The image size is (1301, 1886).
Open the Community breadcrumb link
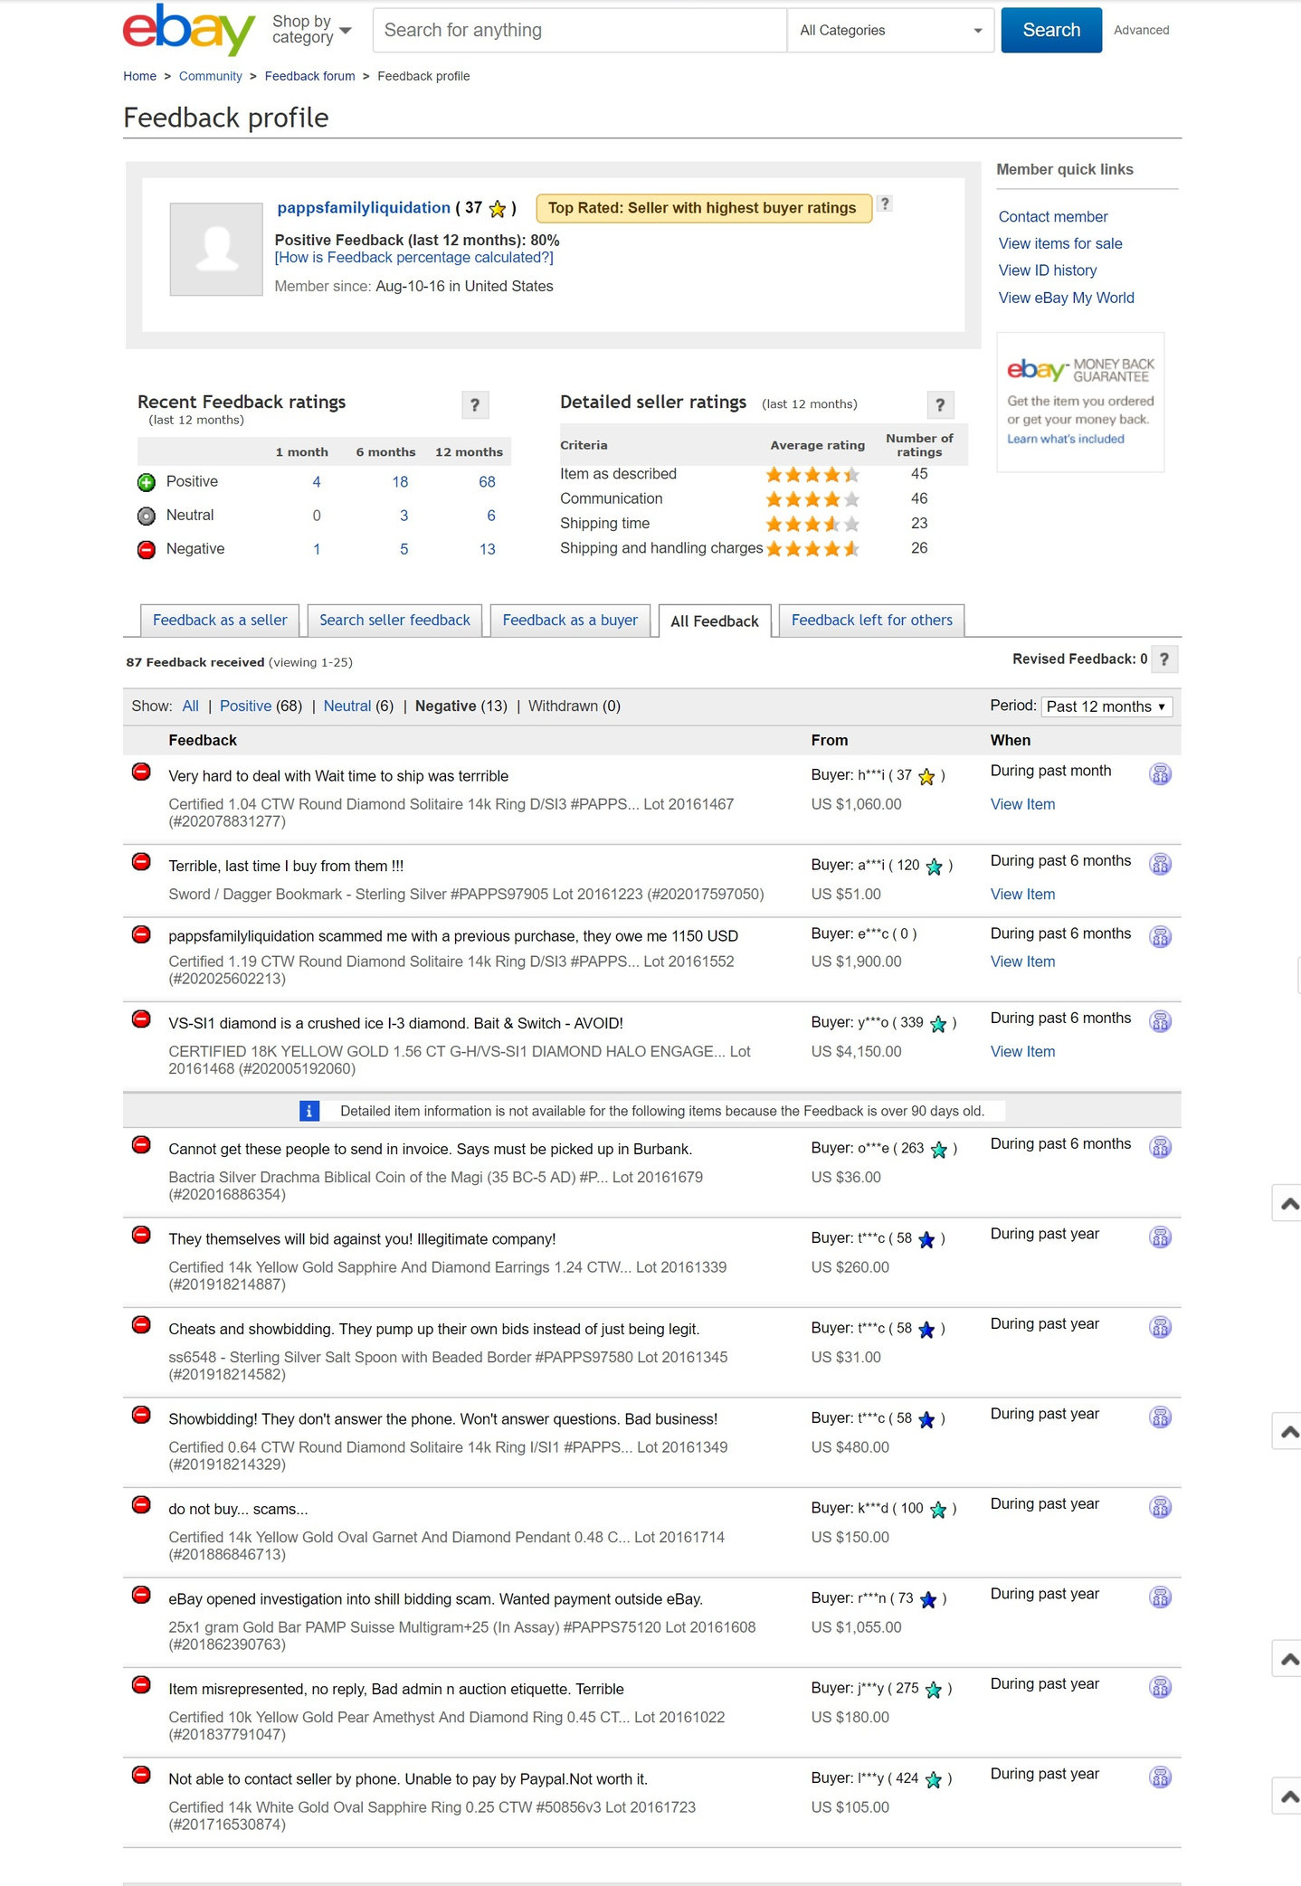point(210,76)
